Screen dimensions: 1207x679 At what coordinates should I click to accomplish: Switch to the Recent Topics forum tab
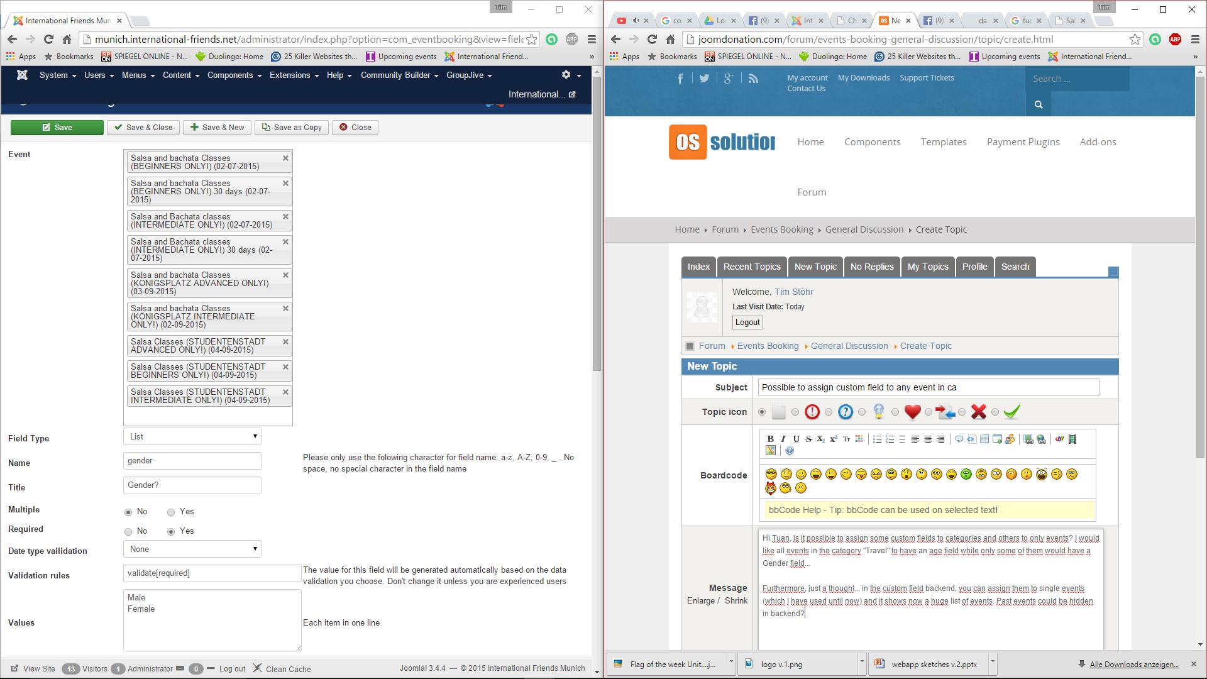coord(751,267)
